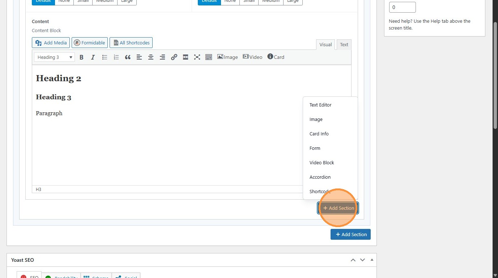Align text right
Viewport: 498px width, 278px height.
162,57
